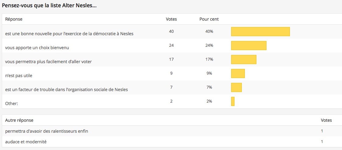Click the "Réponse" column header
The image size is (342, 150).
(14, 19)
